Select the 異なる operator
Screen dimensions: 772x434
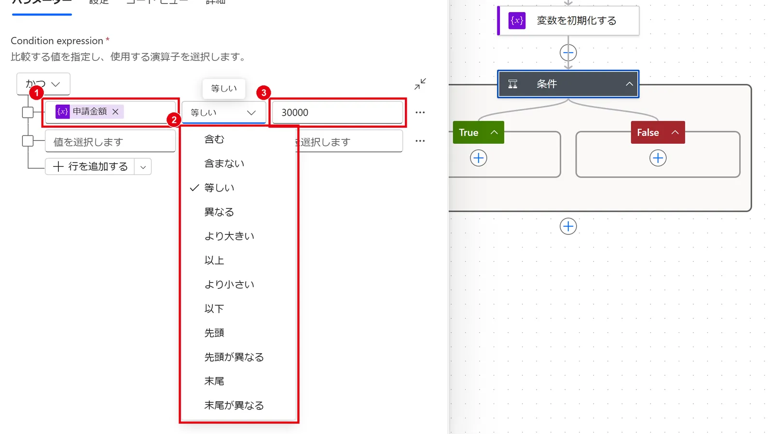point(239,212)
